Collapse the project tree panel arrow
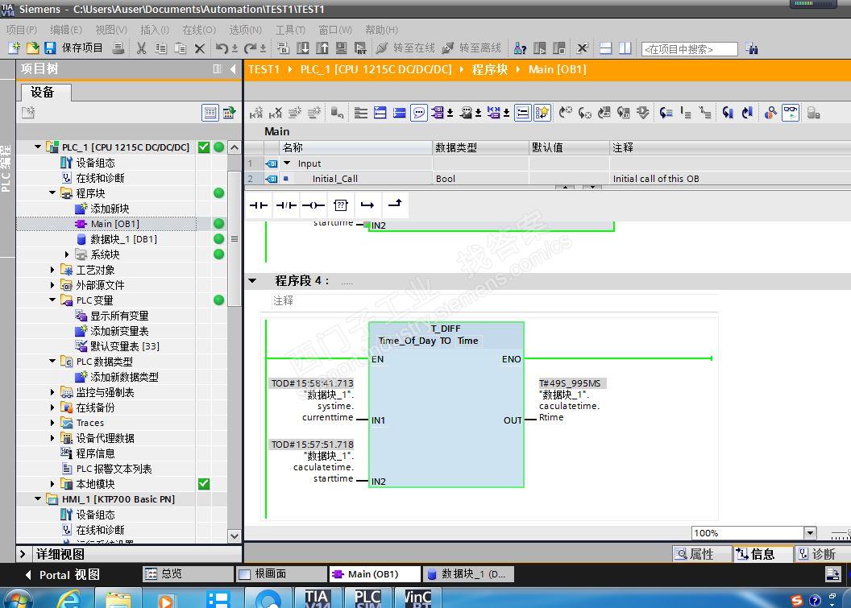The width and height of the screenshot is (851, 608). 233,69
